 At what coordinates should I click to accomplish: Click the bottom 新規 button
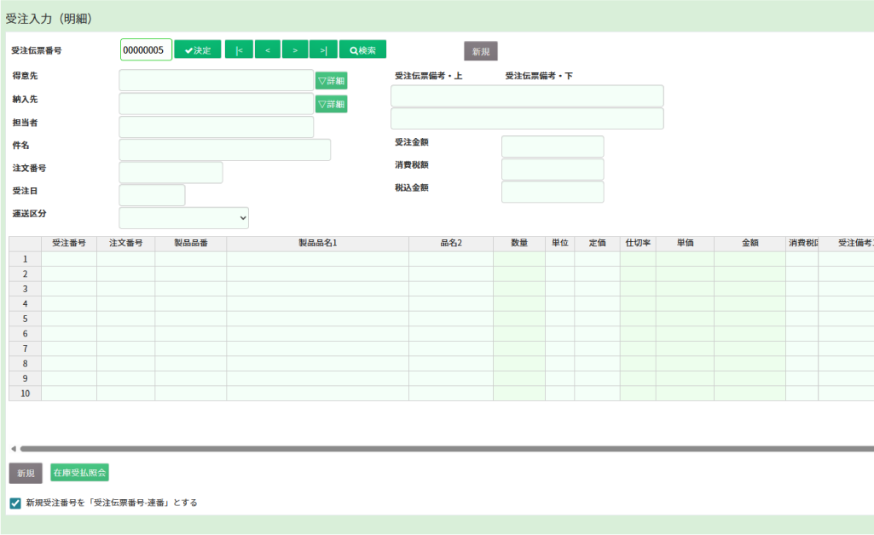26,474
